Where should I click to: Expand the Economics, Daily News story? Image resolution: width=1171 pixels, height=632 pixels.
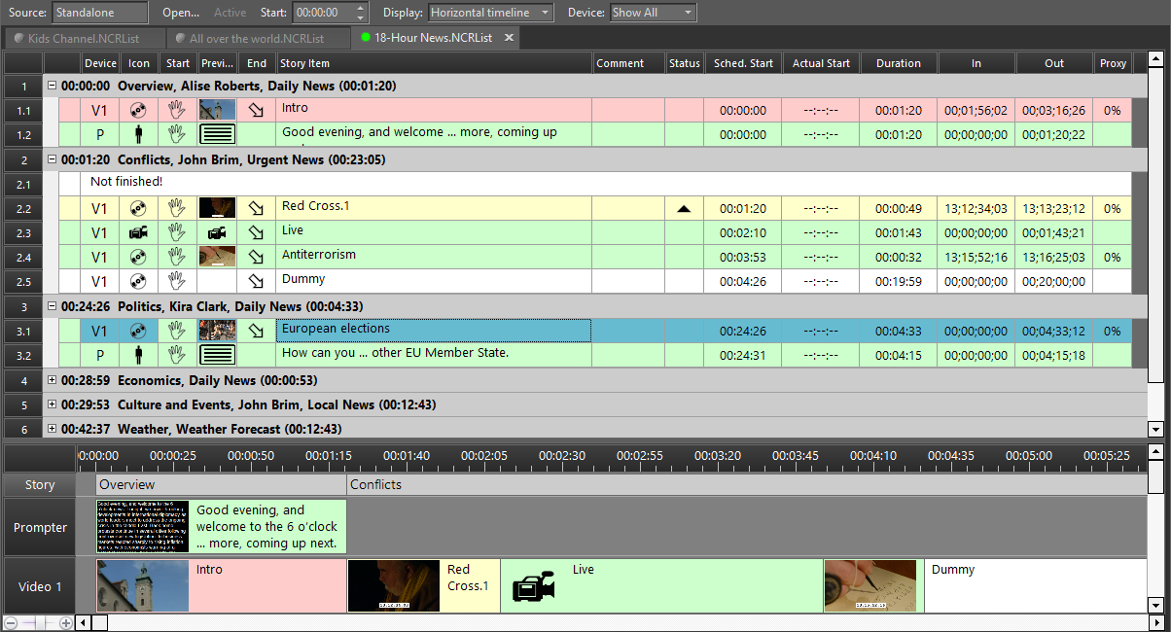pyautogui.click(x=52, y=380)
